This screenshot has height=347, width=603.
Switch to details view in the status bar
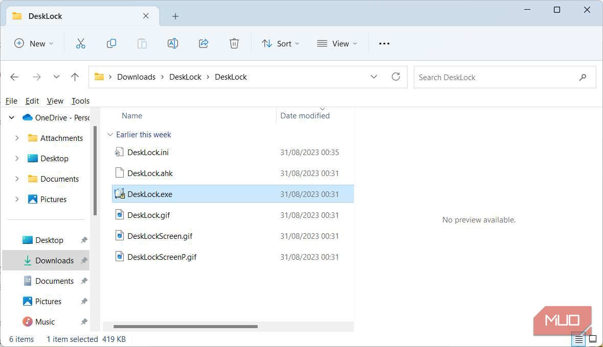pos(578,339)
